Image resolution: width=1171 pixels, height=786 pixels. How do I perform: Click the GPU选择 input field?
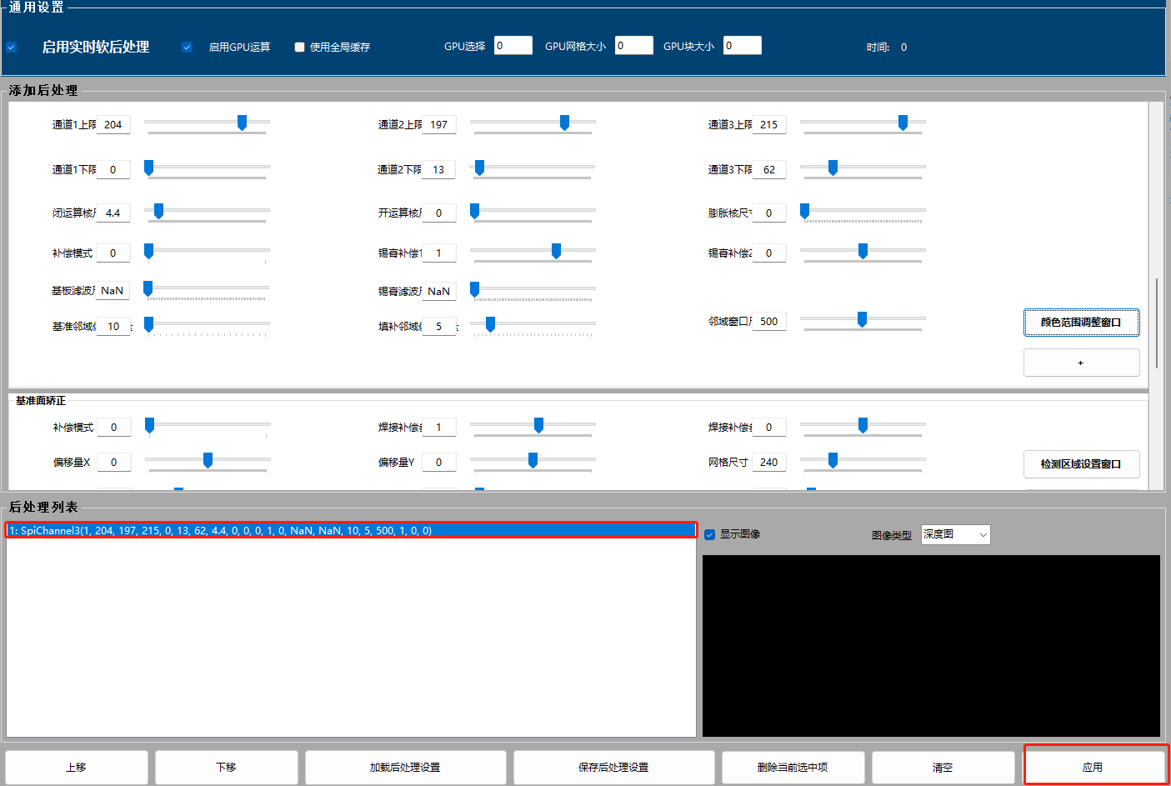tap(513, 45)
